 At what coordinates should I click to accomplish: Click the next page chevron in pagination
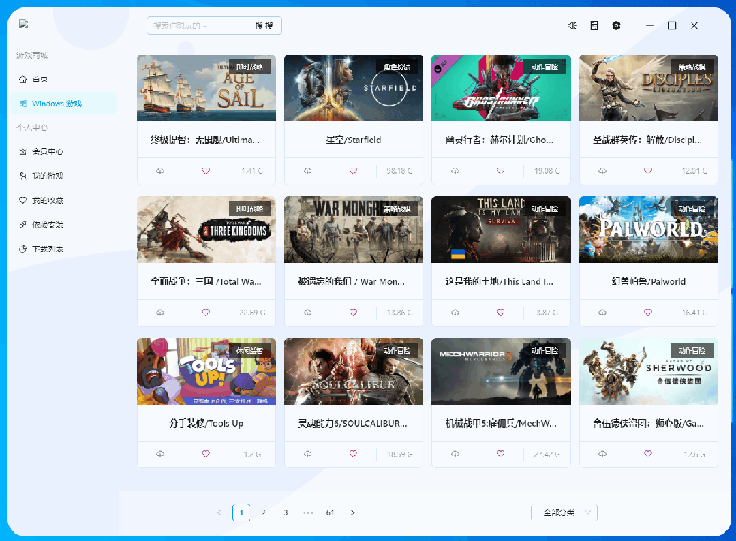tap(352, 512)
